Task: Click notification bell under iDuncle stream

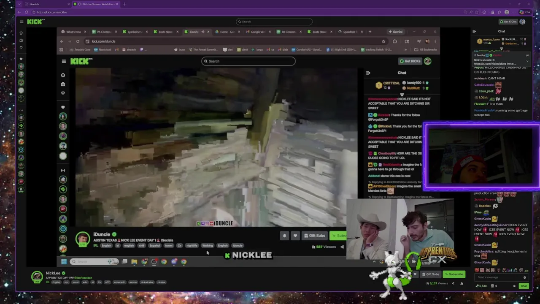Action: 284,236
